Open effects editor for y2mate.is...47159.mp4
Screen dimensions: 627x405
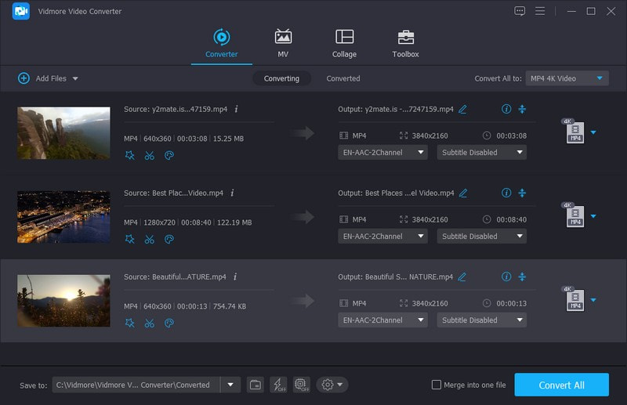point(129,155)
